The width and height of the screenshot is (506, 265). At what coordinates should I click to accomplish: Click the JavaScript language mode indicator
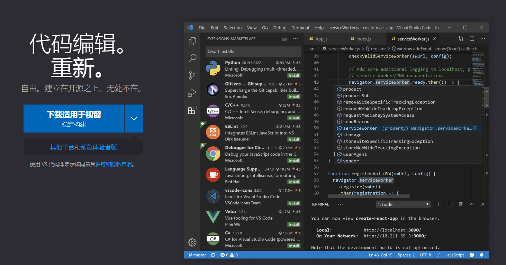click(455, 255)
